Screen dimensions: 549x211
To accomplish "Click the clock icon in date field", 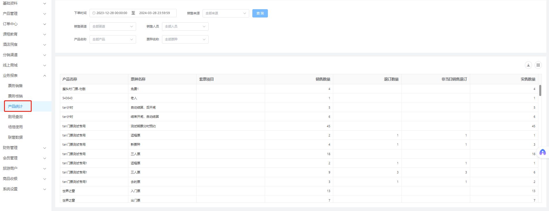I will pos(94,13).
